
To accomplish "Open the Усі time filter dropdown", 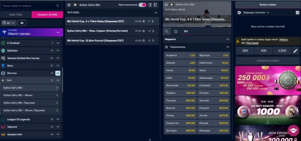I will (x=9, y=23).
